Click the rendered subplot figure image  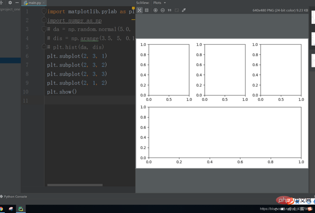click(222, 103)
